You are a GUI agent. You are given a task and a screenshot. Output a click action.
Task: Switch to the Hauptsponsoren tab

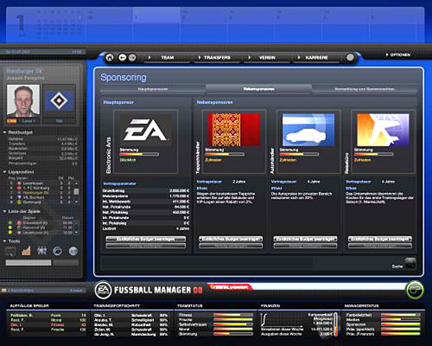click(x=153, y=89)
